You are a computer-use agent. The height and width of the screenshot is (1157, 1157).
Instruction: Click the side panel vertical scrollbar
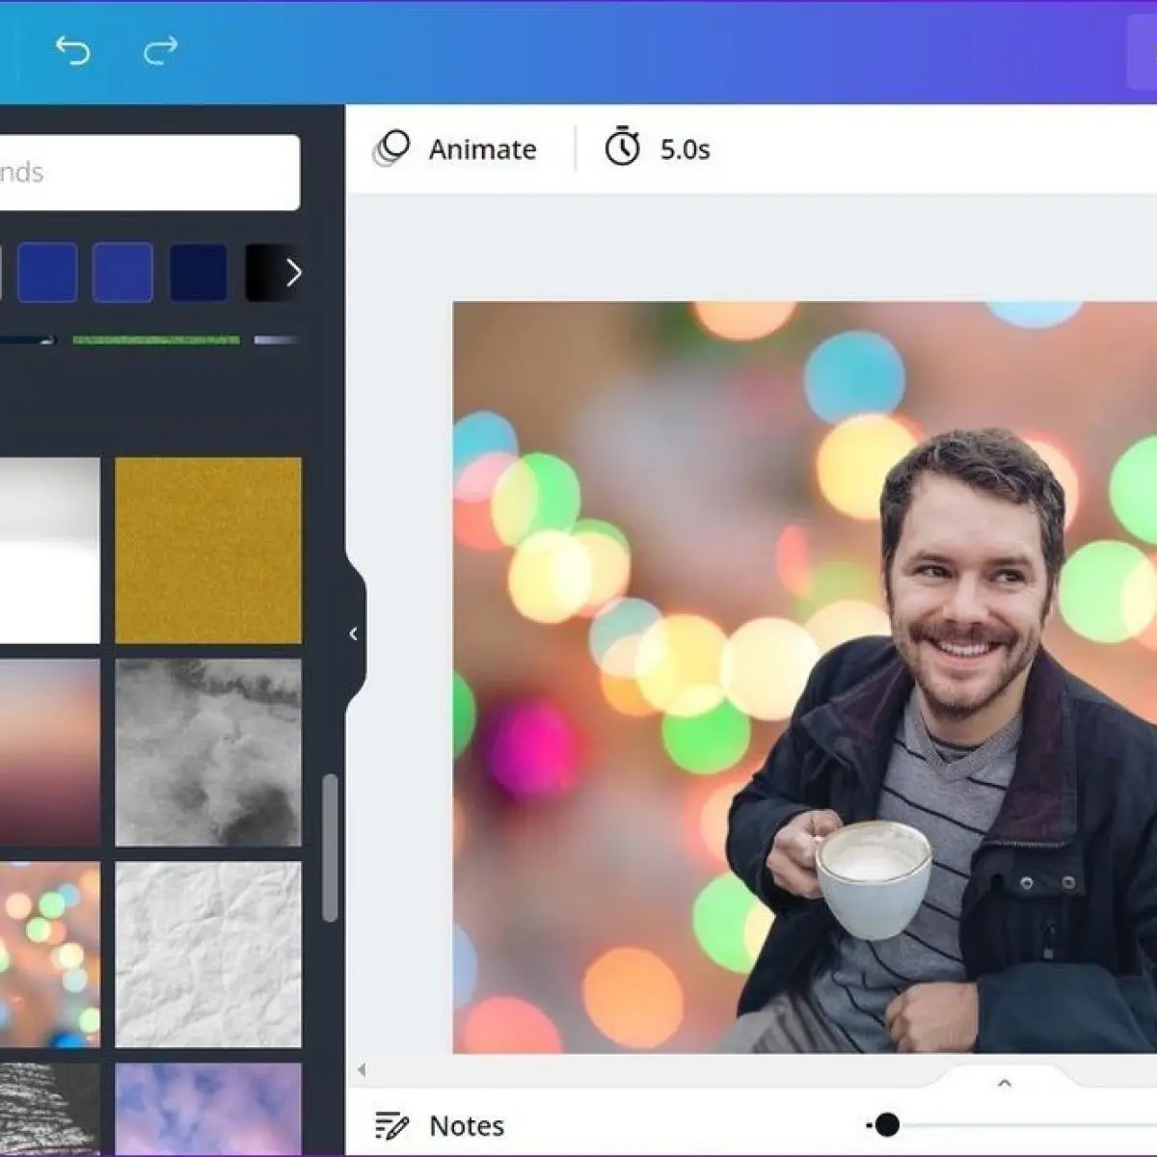[330, 848]
